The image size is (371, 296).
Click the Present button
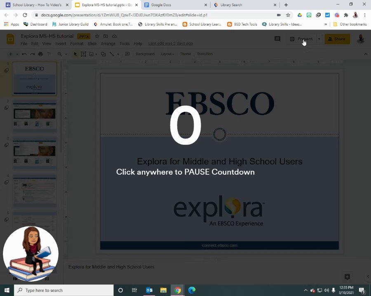pos(302,39)
